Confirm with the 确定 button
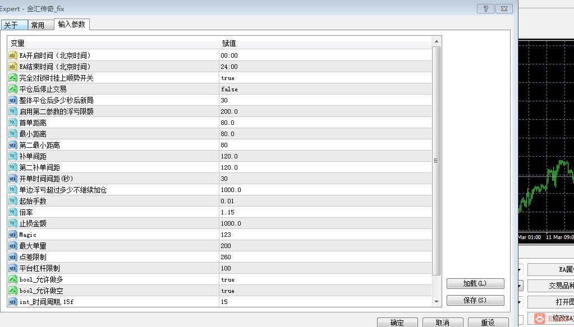This screenshot has height=327, width=574. pyautogui.click(x=397, y=323)
